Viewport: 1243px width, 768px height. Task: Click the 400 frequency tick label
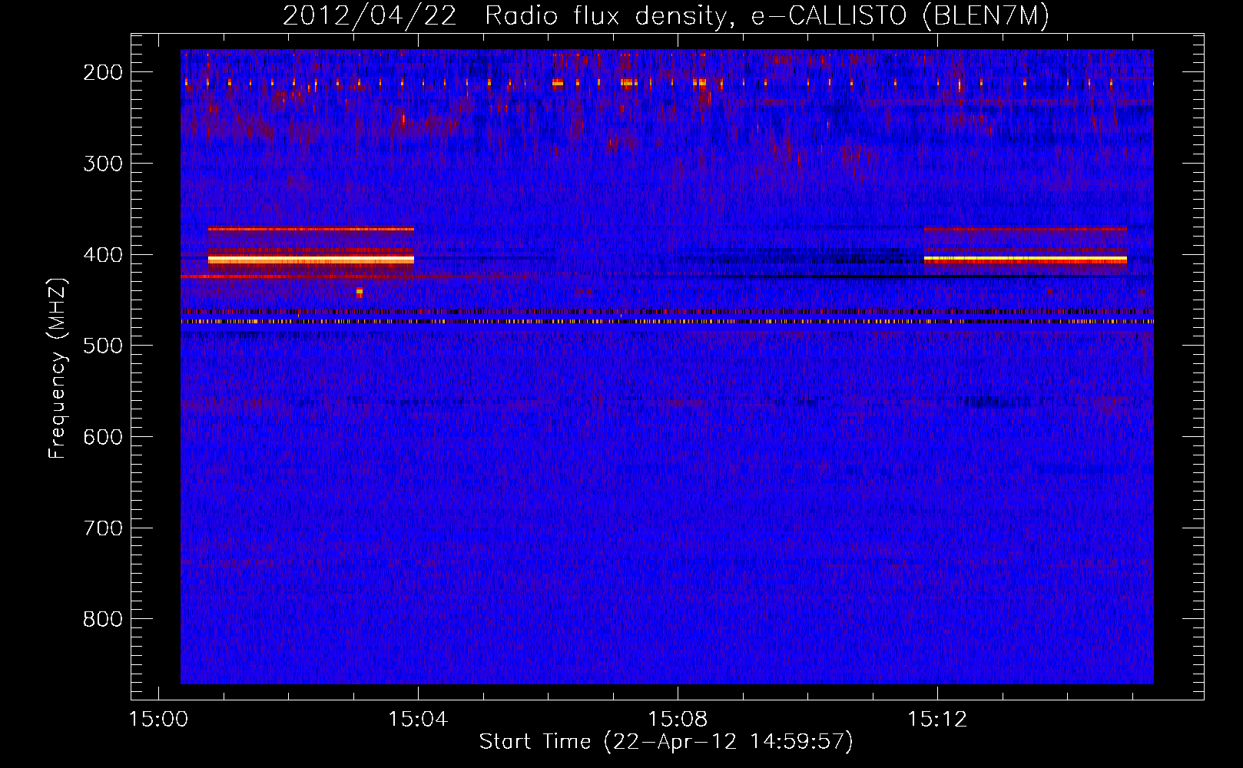[103, 255]
